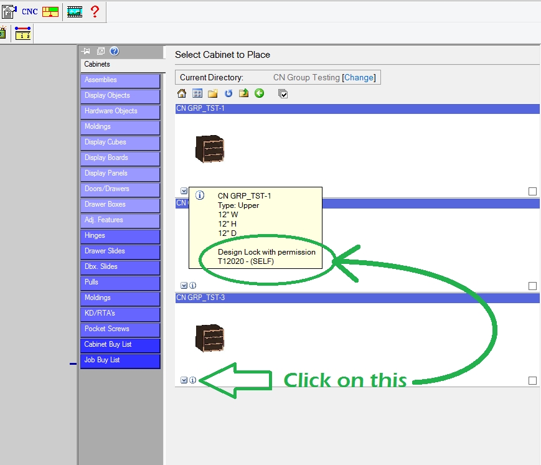Screen dimensions: 541x465
Task: Select the Cabinets tab
Action: [97, 64]
